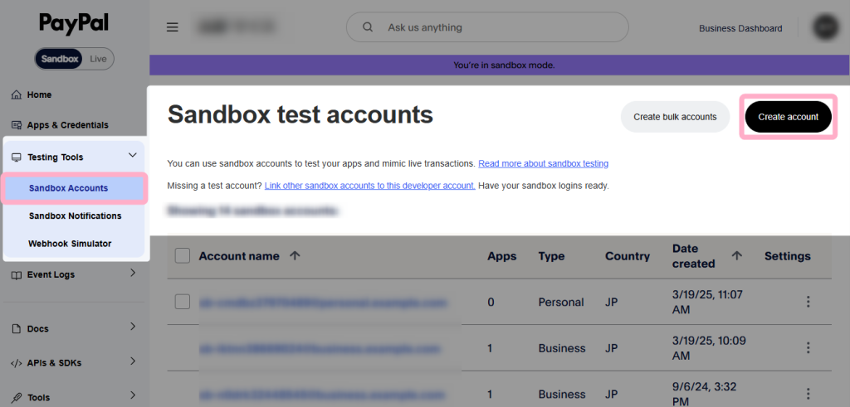The width and height of the screenshot is (850, 407).
Task: Click the search magnifier icon
Action: coord(368,27)
